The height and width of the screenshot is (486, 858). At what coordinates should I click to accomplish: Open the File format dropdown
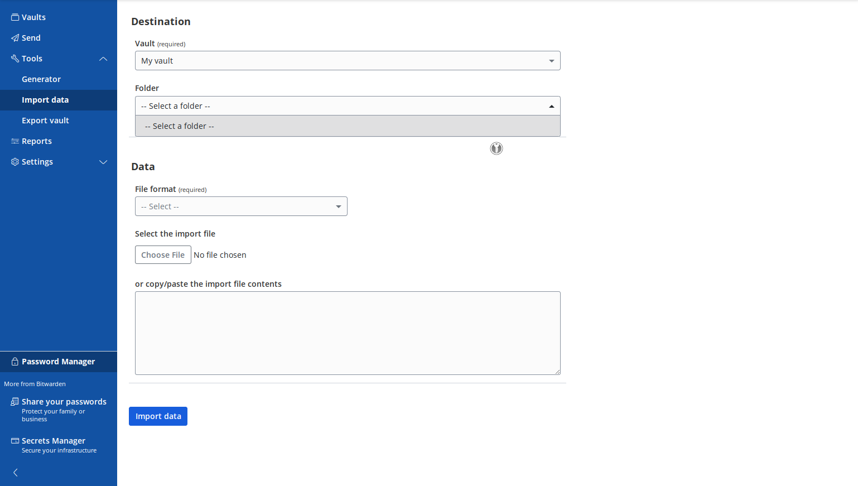(x=241, y=206)
